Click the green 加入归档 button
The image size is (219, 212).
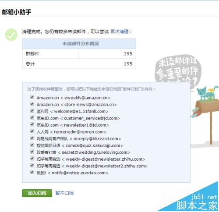pyautogui.click(x=37, y=193)
